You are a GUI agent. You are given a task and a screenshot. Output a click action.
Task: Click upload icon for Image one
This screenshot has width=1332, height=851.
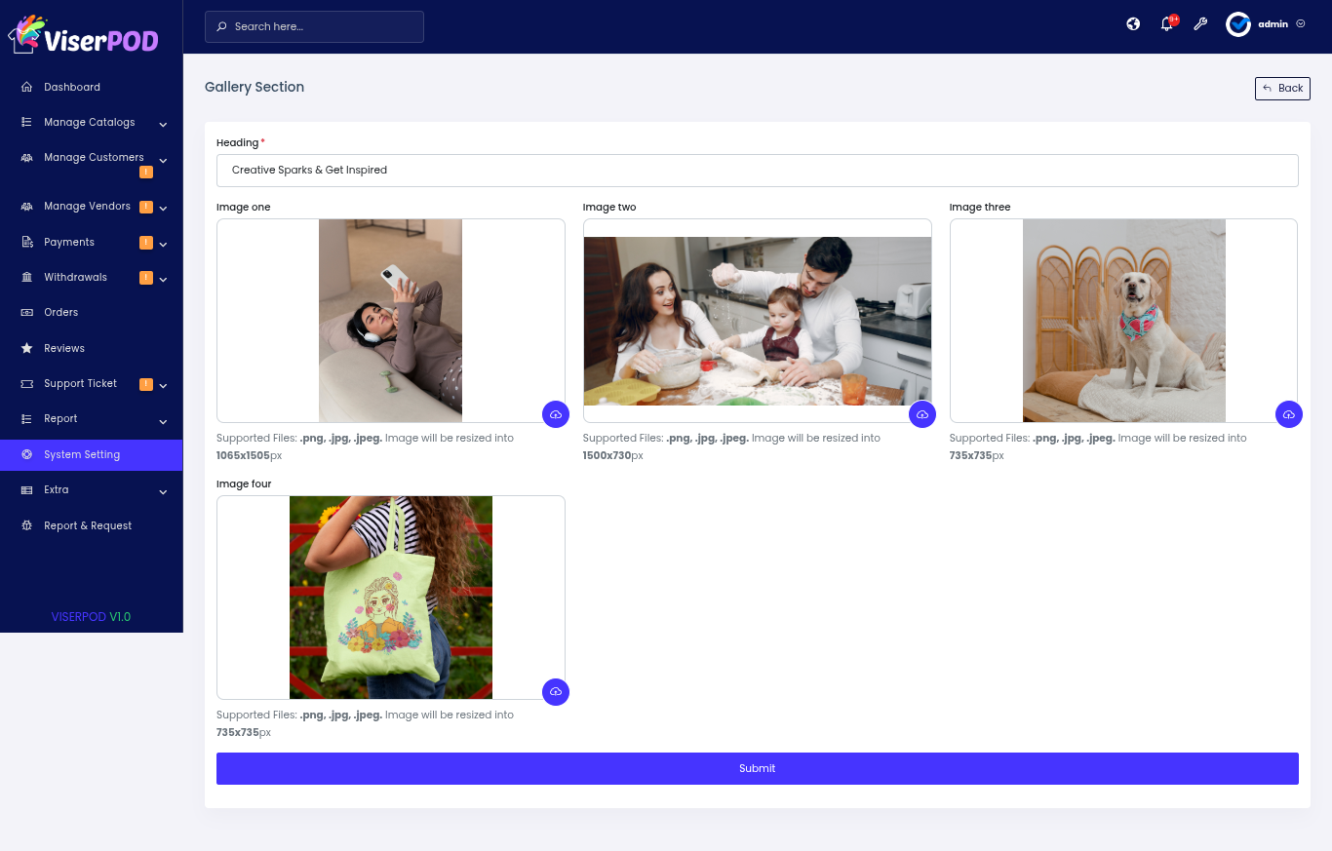coord(556,414)
